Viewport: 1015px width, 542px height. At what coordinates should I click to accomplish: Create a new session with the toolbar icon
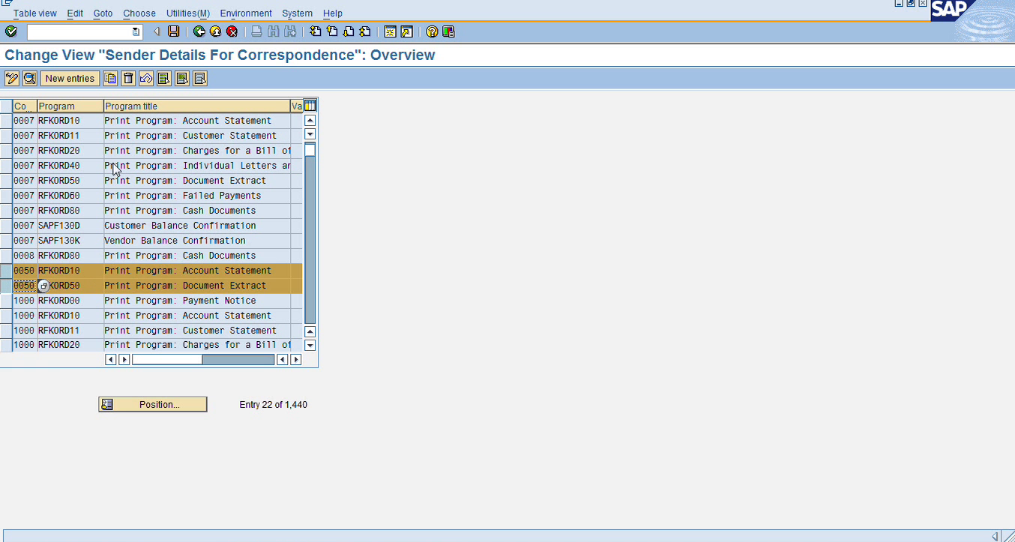coord(390,31)
